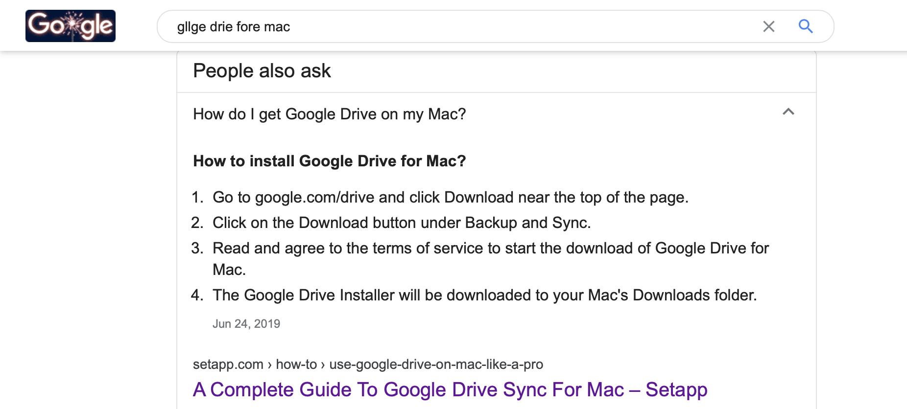Click the wrapped 'Mac.' line of step 3
The width and height of the screenshot is (907, 409).
[229, 270]
